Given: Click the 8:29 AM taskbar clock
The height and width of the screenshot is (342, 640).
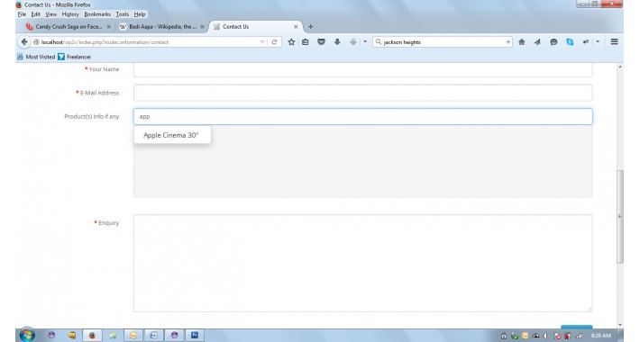Looking at the screenshot, I should 601,336.
